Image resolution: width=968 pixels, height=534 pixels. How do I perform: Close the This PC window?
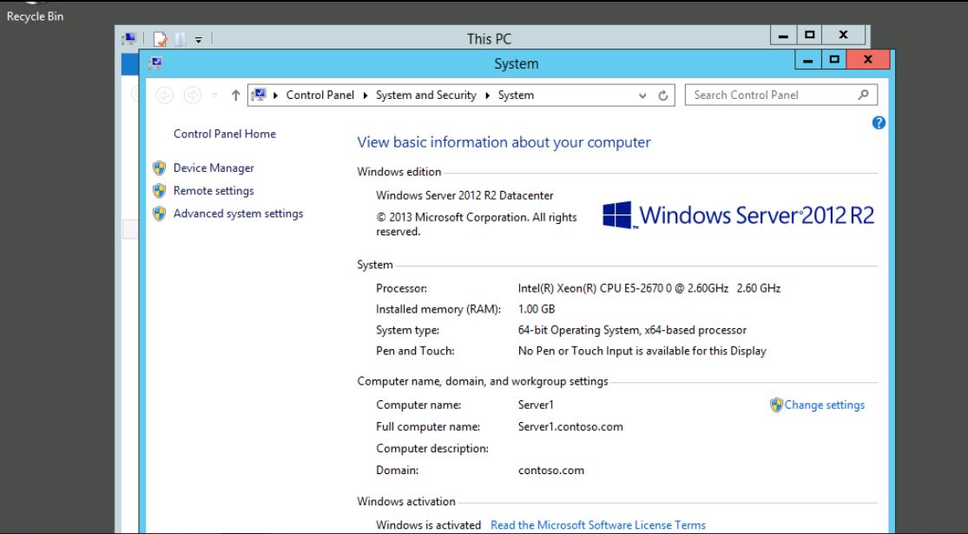tap(843, 36)
